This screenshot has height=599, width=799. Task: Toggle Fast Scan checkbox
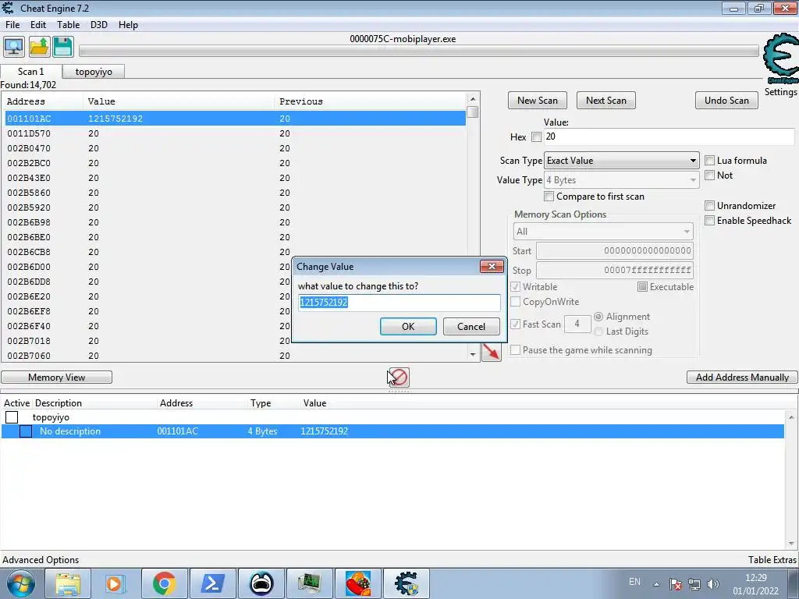[515, 324]
